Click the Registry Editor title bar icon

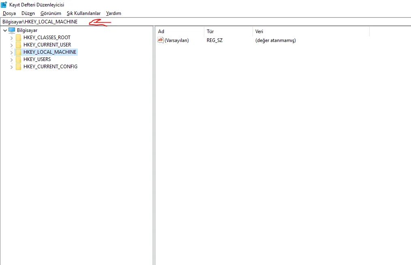tap(4, 4)
